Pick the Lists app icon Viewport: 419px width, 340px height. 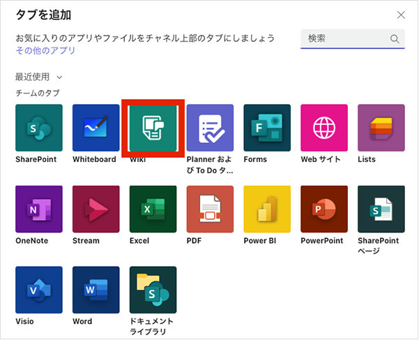[381, 128]
